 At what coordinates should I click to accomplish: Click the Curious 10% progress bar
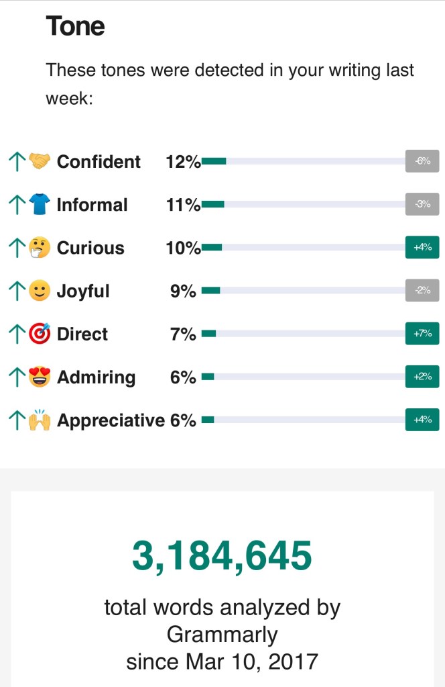click(302, 247)
